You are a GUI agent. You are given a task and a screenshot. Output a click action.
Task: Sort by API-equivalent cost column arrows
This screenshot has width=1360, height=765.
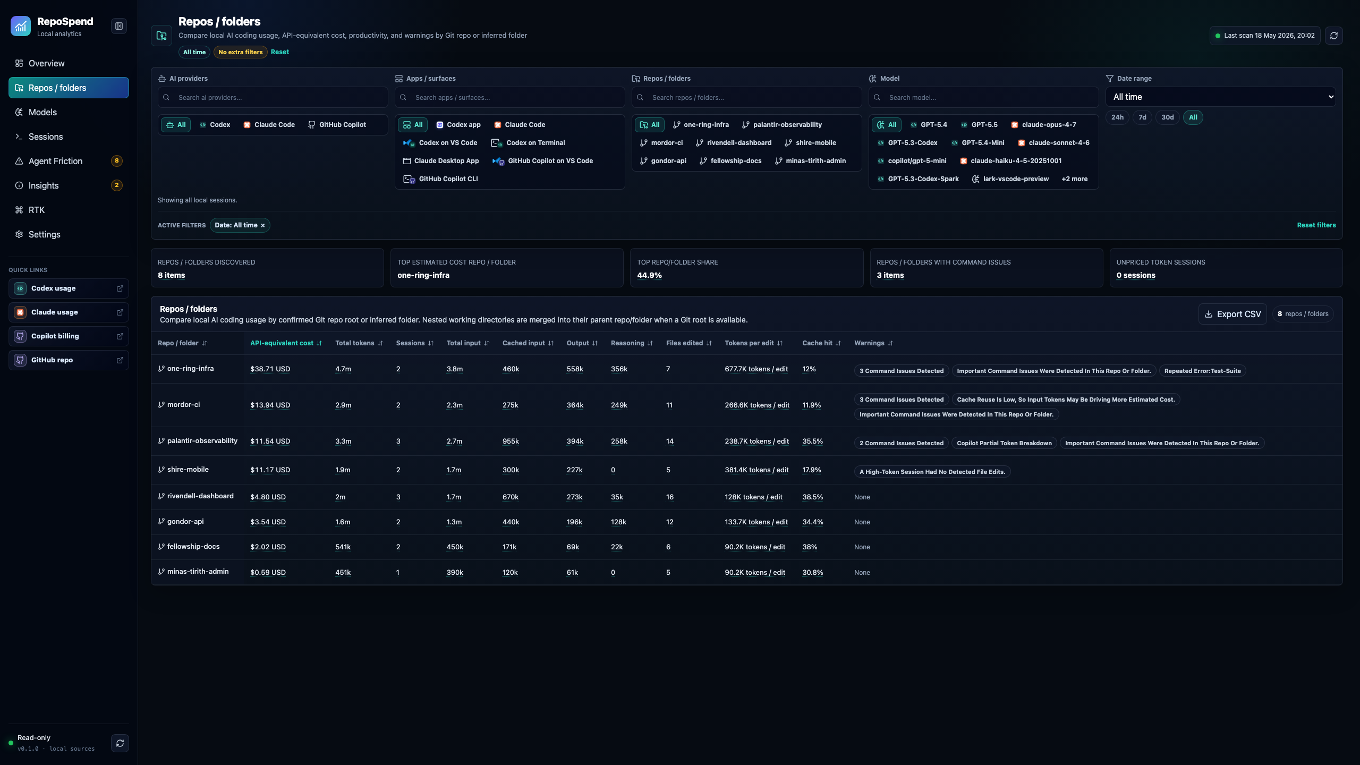(319, 343)
